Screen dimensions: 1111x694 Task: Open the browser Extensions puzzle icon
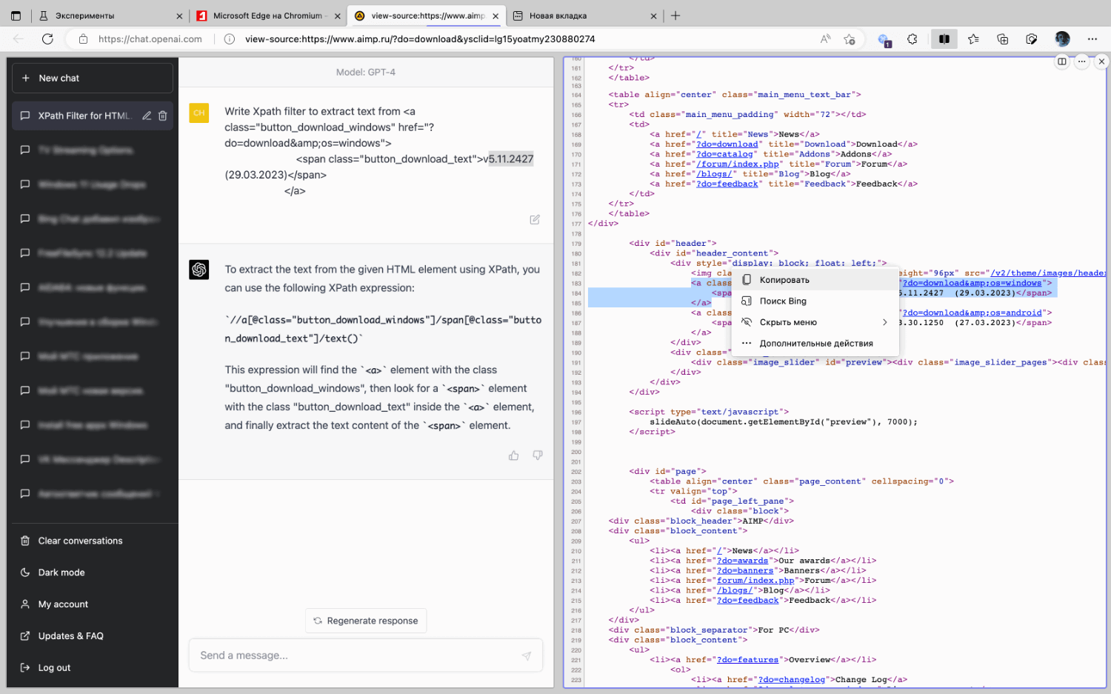click(x=913, y=39)
